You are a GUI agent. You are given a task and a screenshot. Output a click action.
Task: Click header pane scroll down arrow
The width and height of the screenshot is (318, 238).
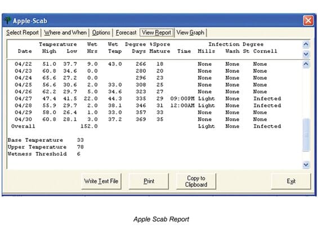click(x=306, y=54)
